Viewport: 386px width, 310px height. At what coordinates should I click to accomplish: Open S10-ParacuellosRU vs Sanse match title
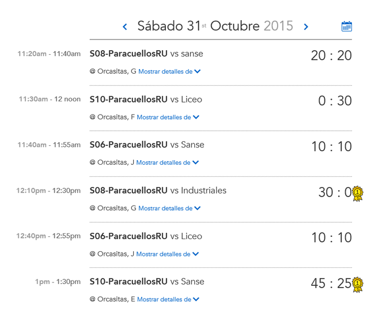point(147,281)
